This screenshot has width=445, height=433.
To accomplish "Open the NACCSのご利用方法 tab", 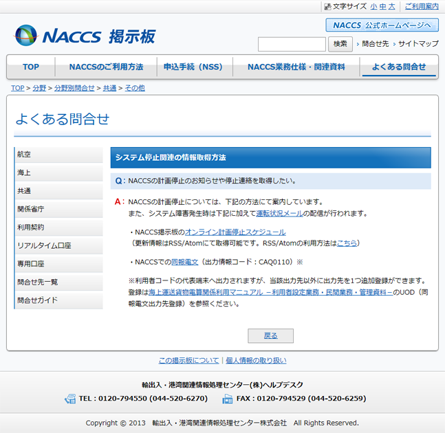I will coord(106,67).
